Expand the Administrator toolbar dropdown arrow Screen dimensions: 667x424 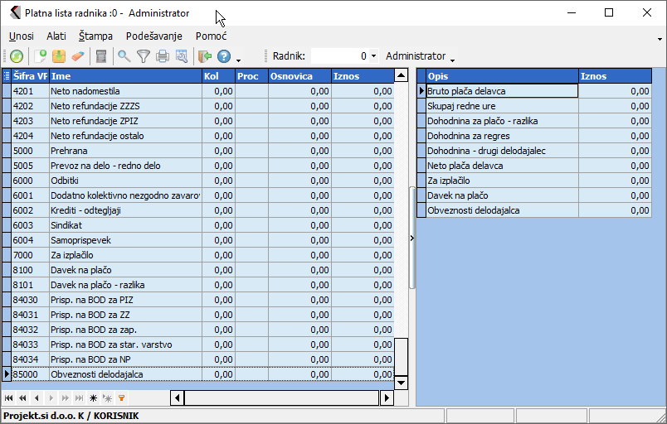point(452,60)
